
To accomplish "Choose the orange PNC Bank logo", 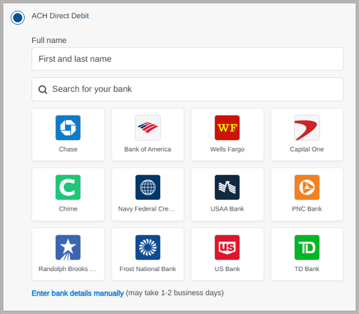I will (307, 187).
